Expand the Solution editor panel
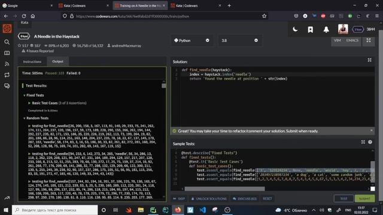The height and width of the screenshot is (215, 383). (370, 60)
